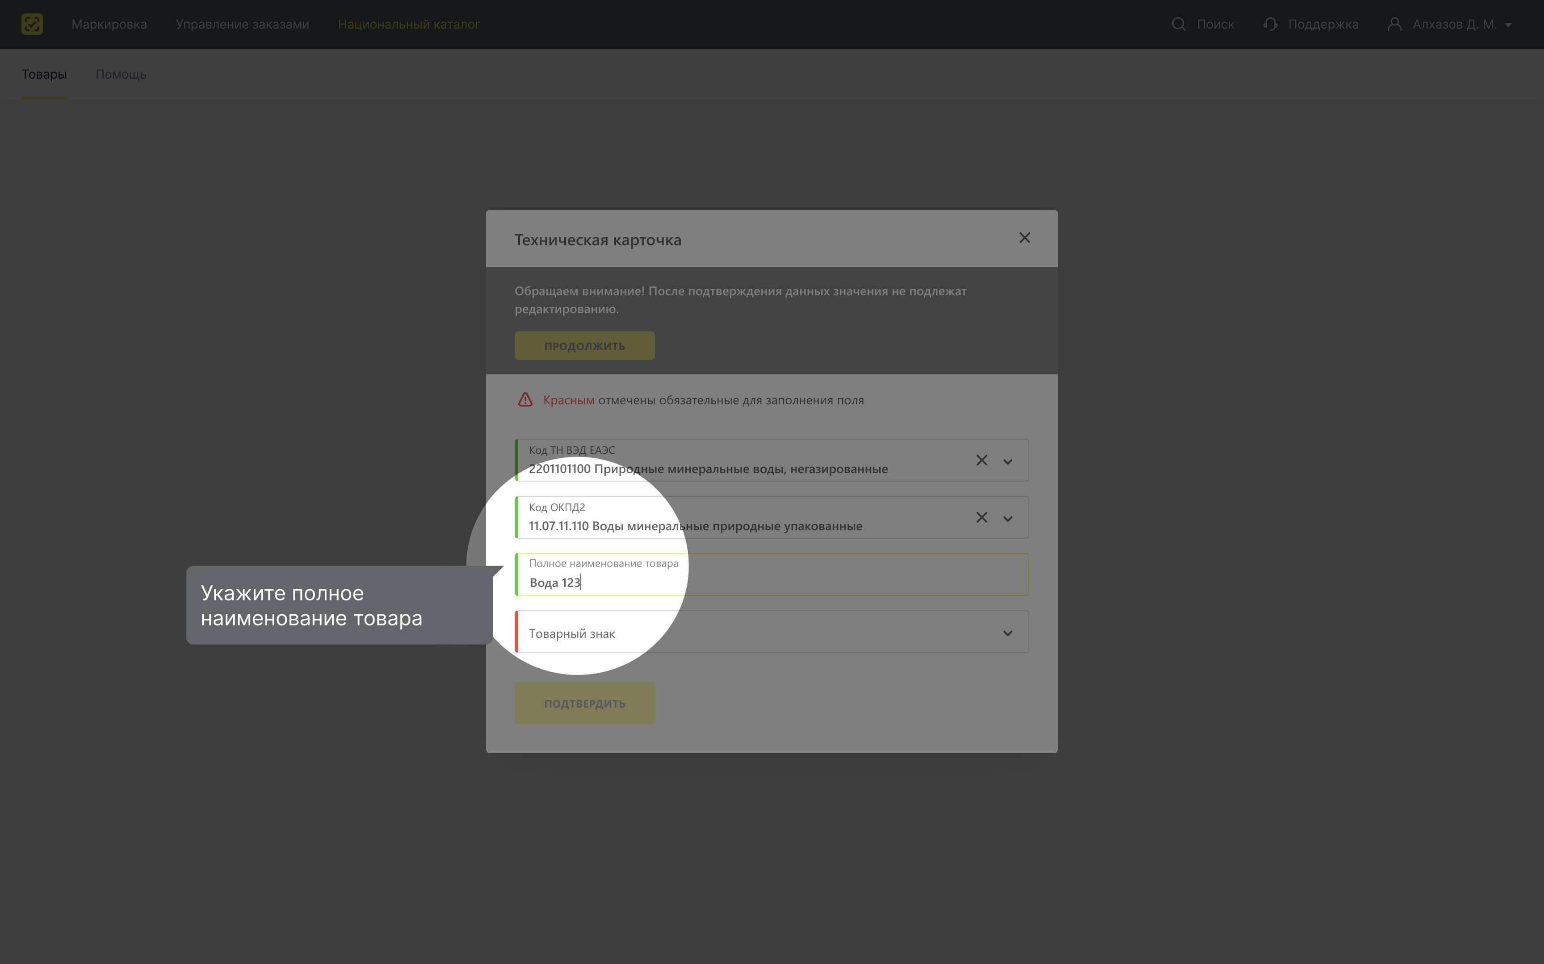
Task: Click the Поиск magnifier icon
Action: click(1179, 24)
